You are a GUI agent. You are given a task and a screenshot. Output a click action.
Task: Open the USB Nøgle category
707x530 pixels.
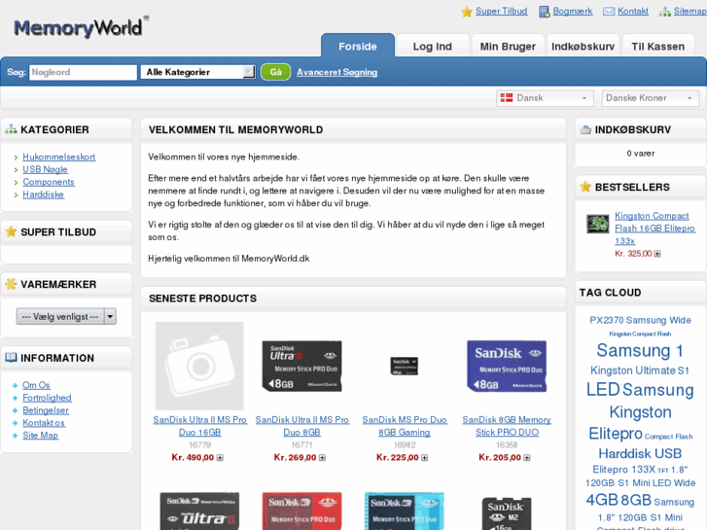click(x=45, y=169)
